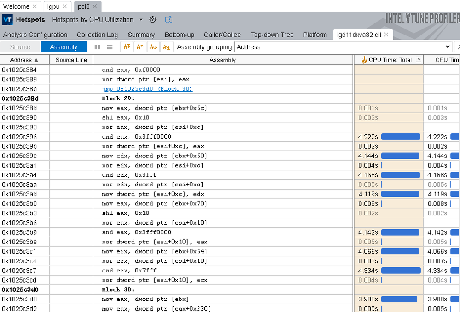Open the Hotspots by CPU Utilization viewpoint dropdown
460x312 pixels.
(x=141, y=20)
